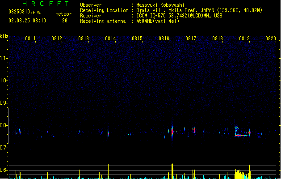Click the 0.7 frequency axis label
Image resolution: width=281 pixels, height=179 pixels.
4,148
